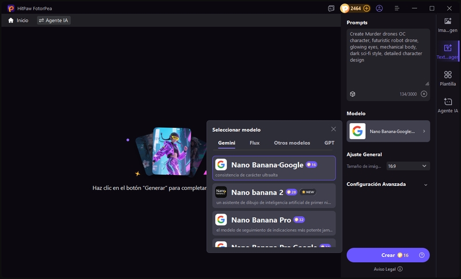Switch to the Otros modelos tab

tap(292, 143)
